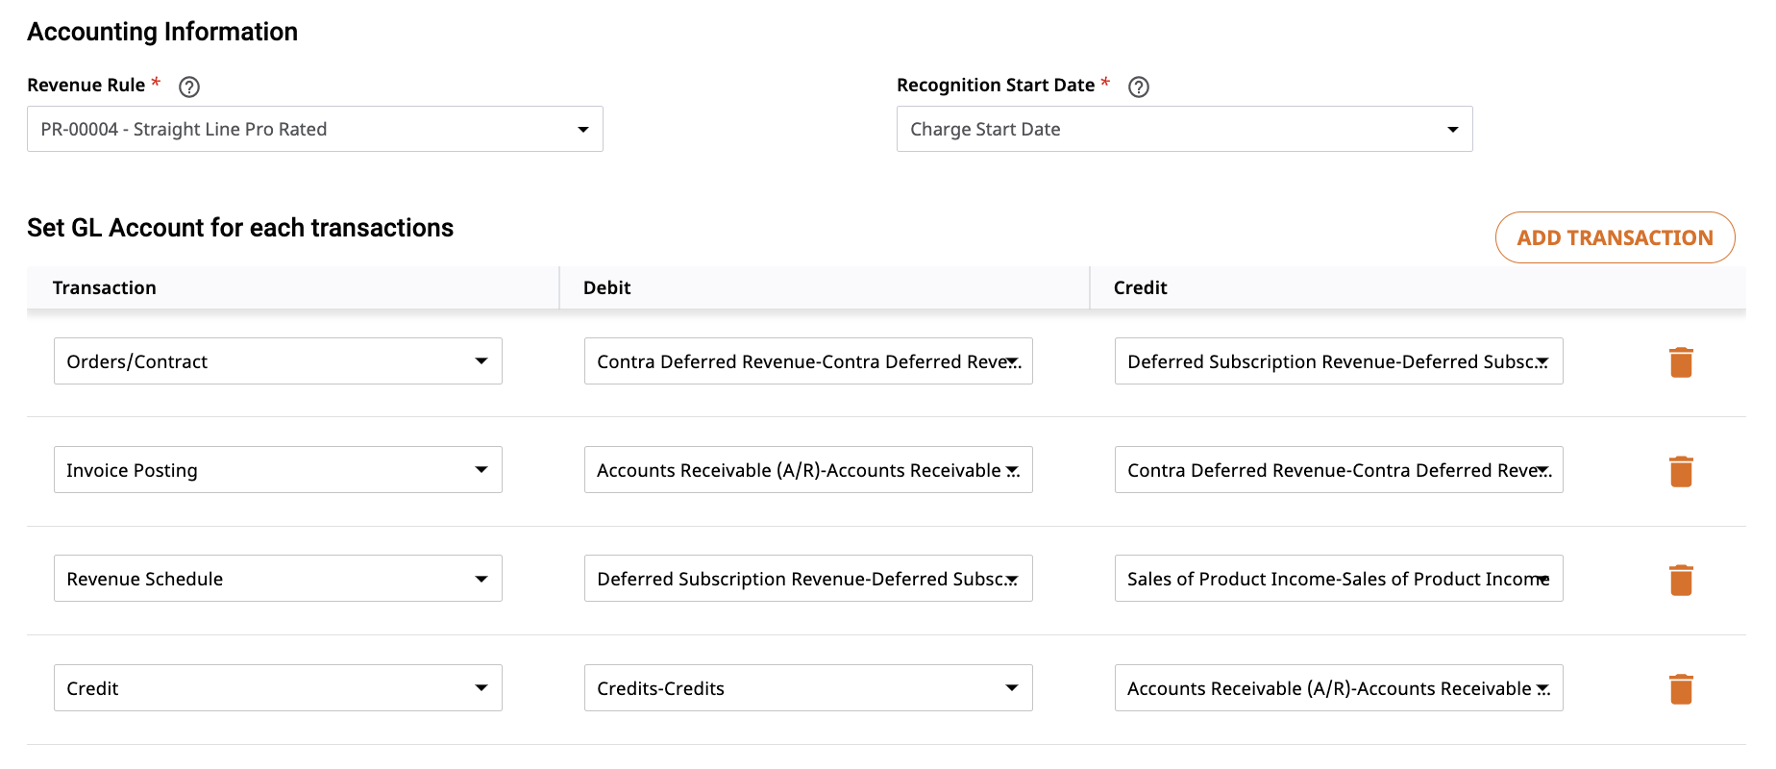Change Credit row Accounts Receivable credit account
This screenshot has width=1776, height=769.
pos(1339,688)
